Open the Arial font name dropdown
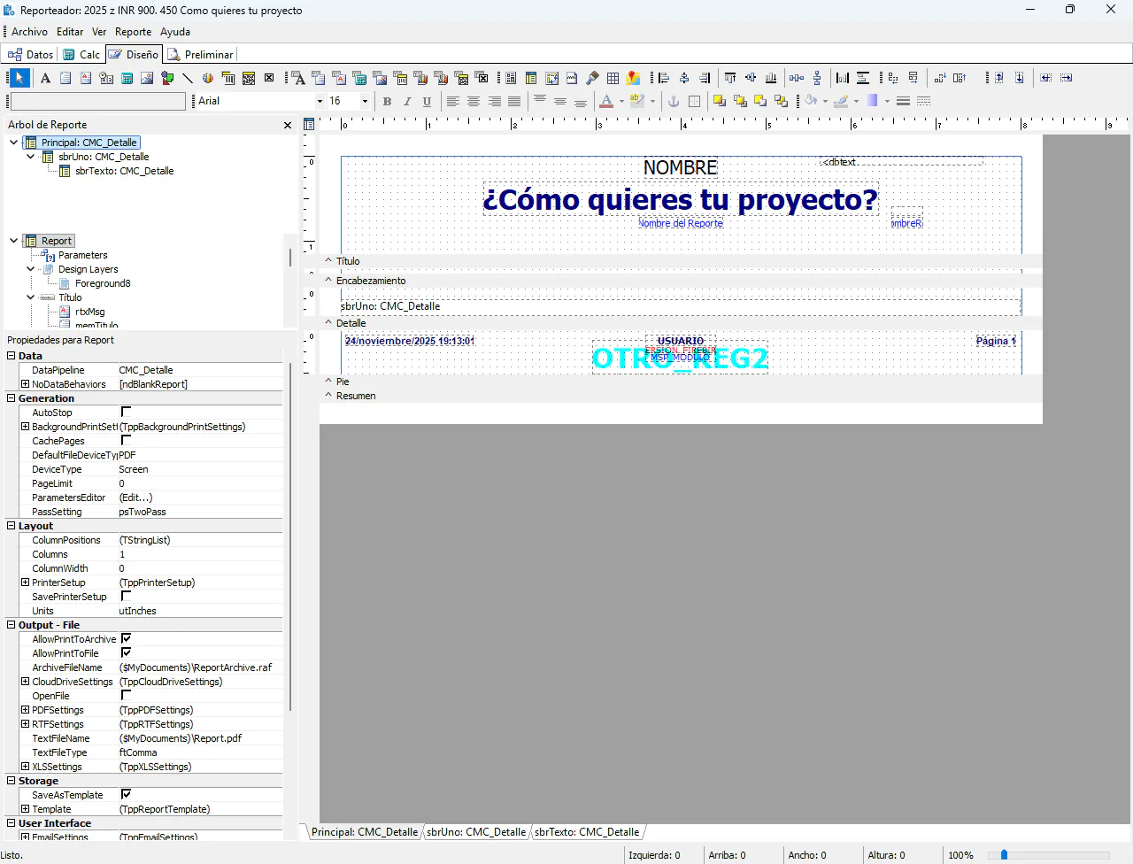This screenshot has width=1133, height=864. point(320,101)
